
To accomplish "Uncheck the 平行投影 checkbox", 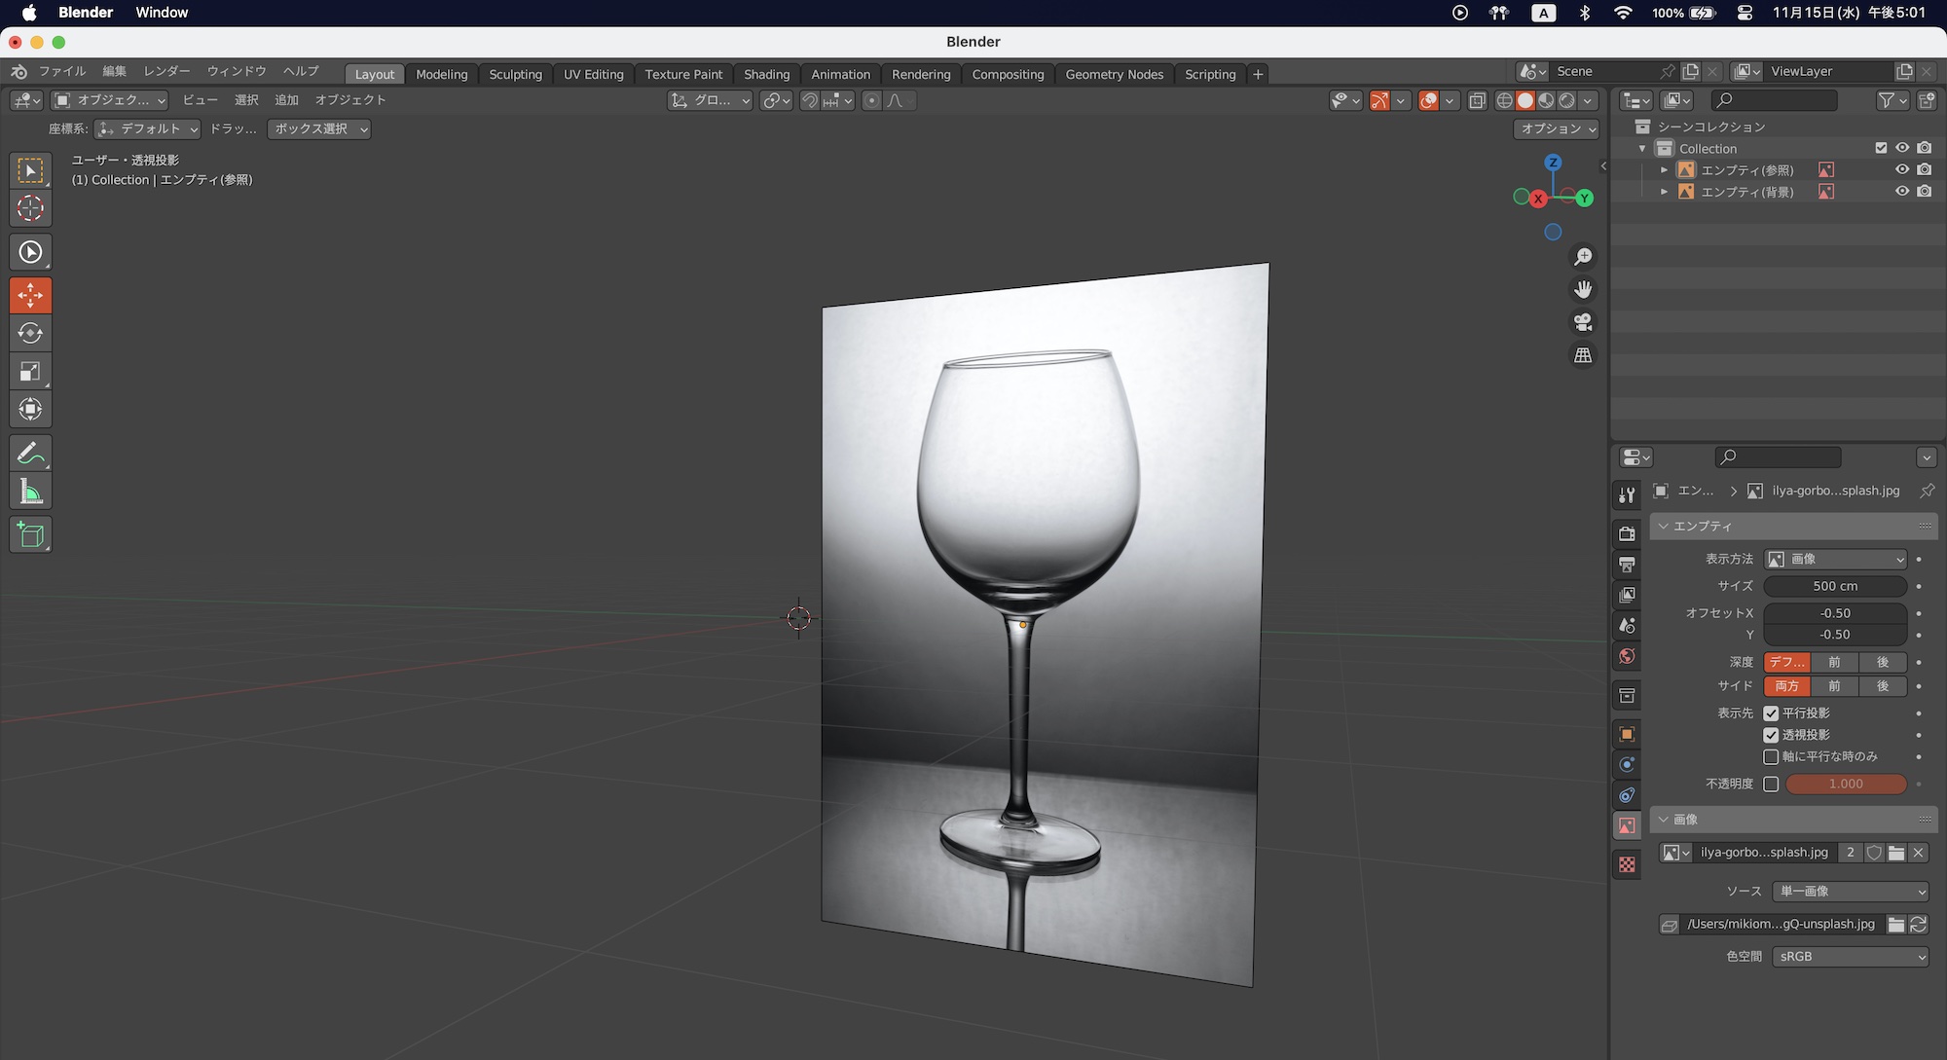I will click(x=1771, y=713).
